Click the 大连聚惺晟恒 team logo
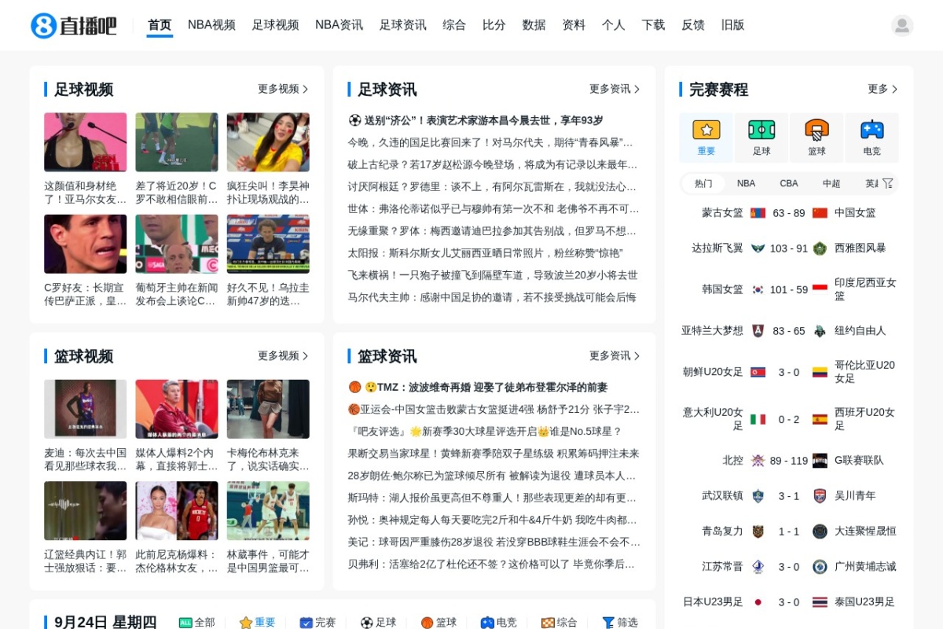This screenshot has width=943, height=629. (x=820, y=532)
